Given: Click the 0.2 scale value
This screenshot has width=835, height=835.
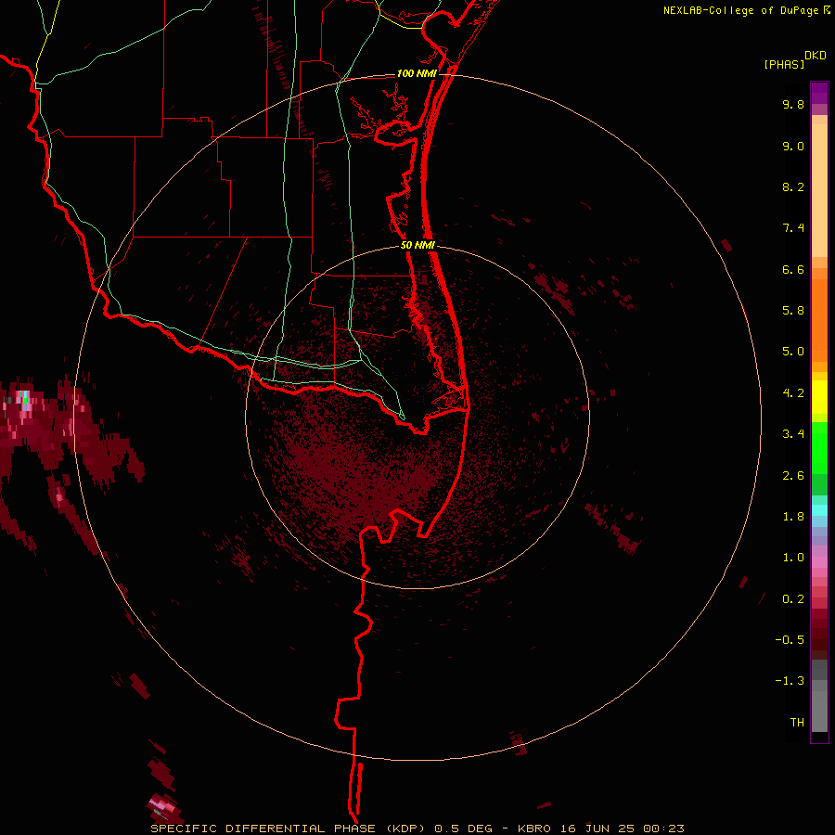Looking at the screenshot, I should click(x=793, y=599).
